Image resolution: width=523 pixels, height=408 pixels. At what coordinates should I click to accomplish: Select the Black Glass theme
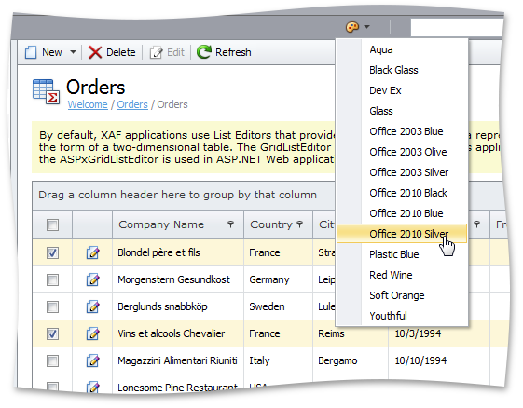tap(402, 70)
